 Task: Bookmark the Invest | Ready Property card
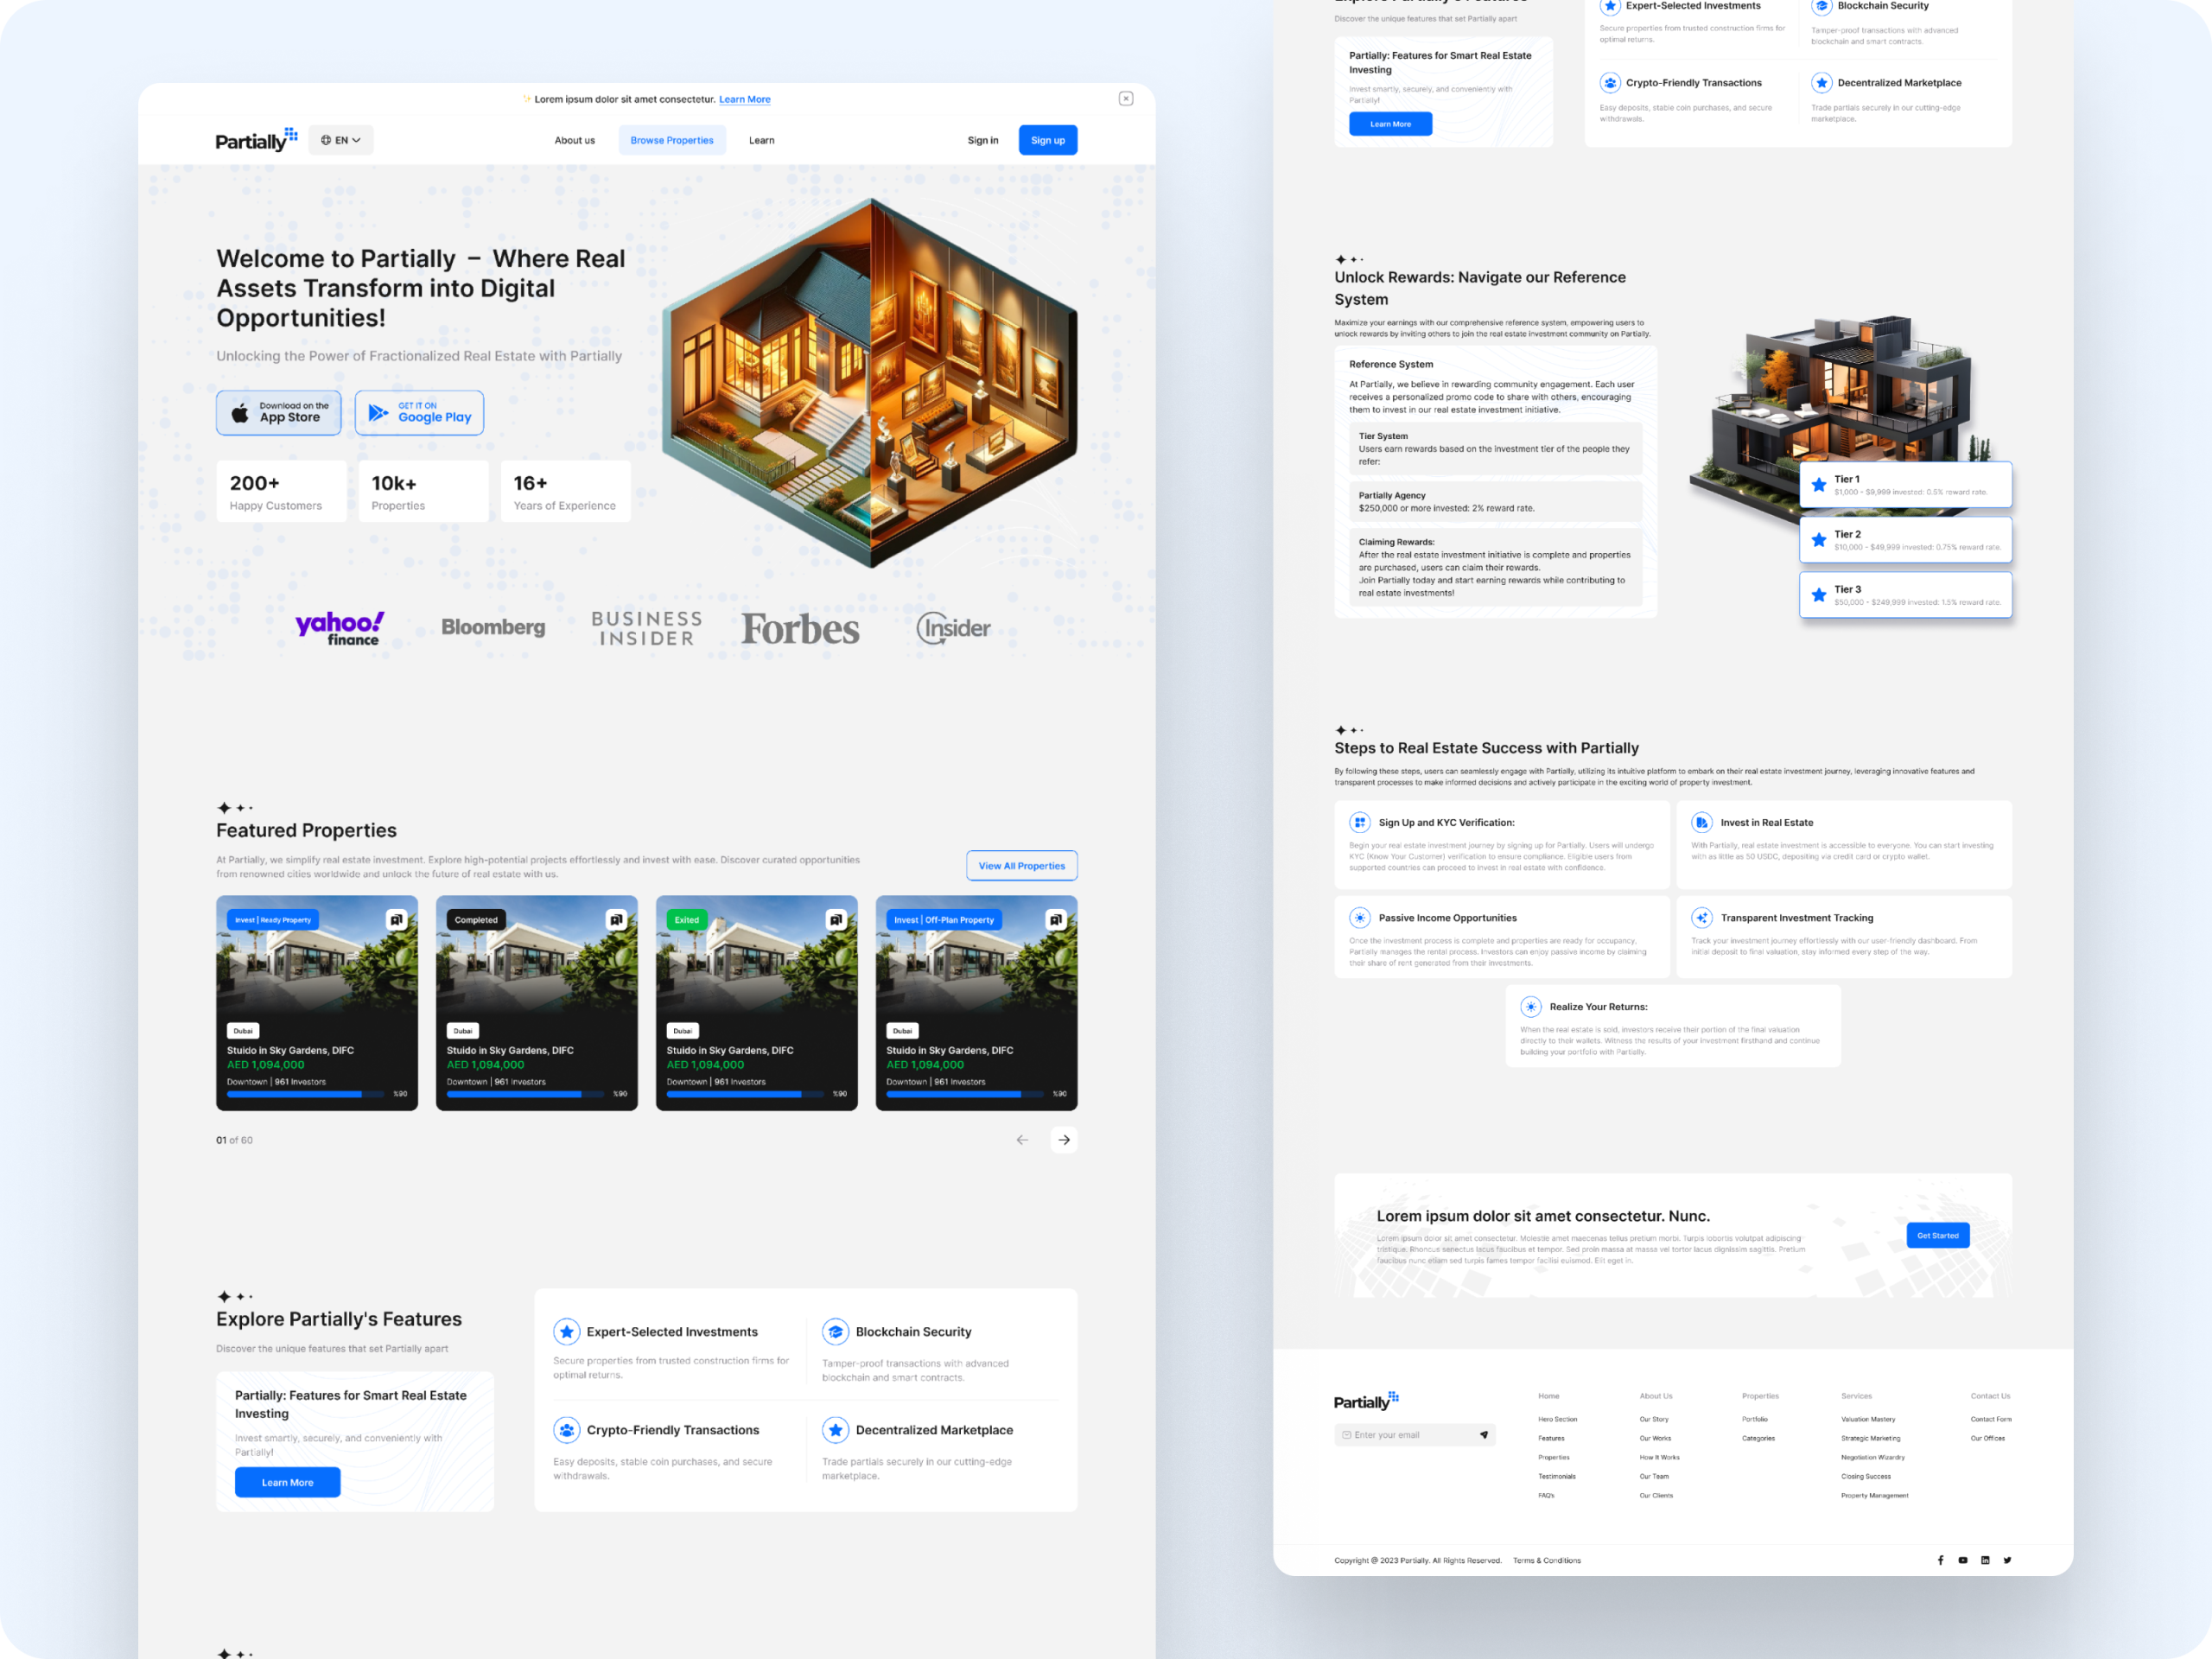[x=397, y=919]
